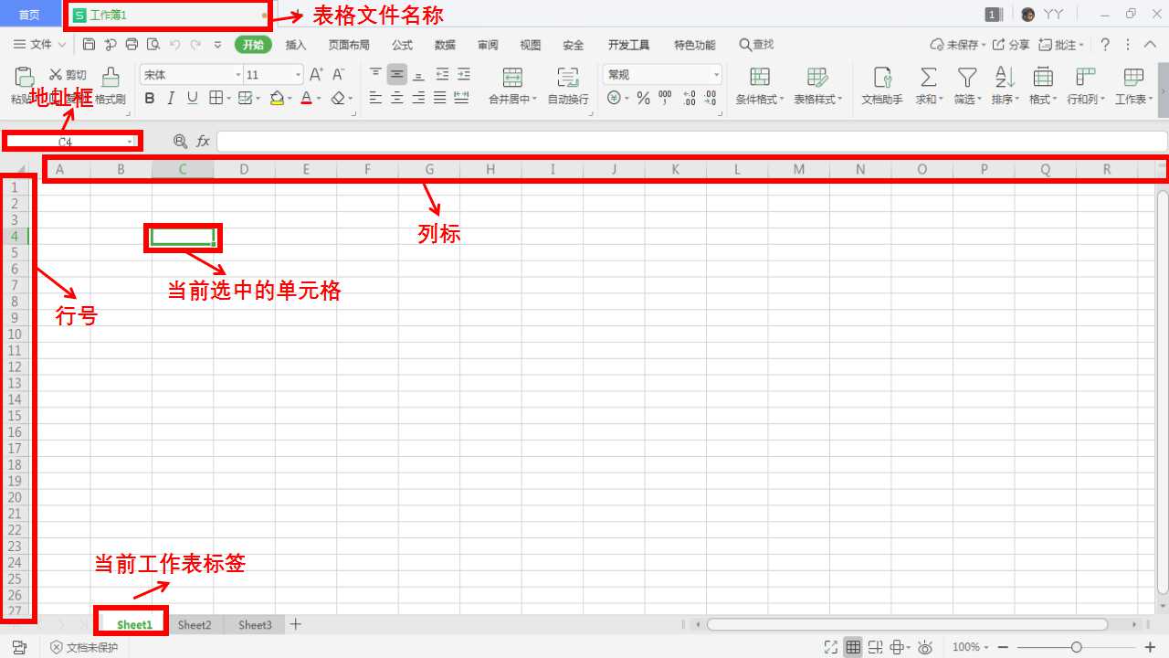Viewport: 1169px width, 658px height.
Task: Click the formula bar input field
Action: tap(691, 141)
